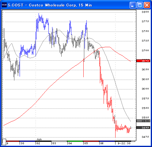Select the 3750 price axis label

(x=145, y=31)
